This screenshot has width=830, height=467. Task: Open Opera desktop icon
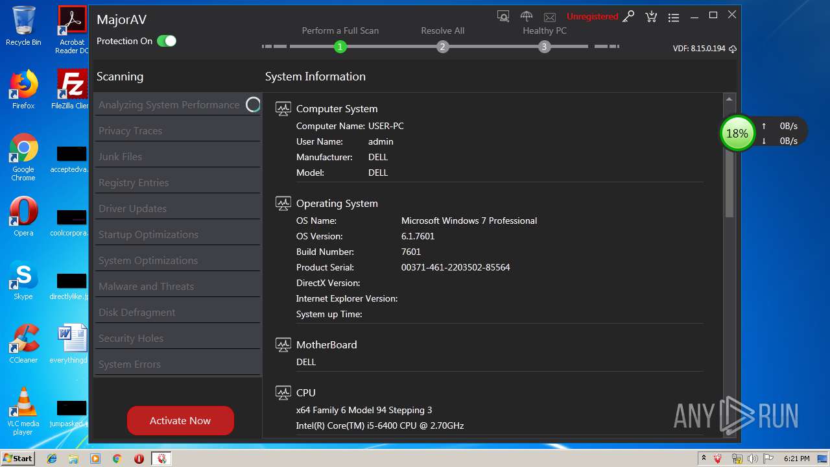(x=23, y=217)
